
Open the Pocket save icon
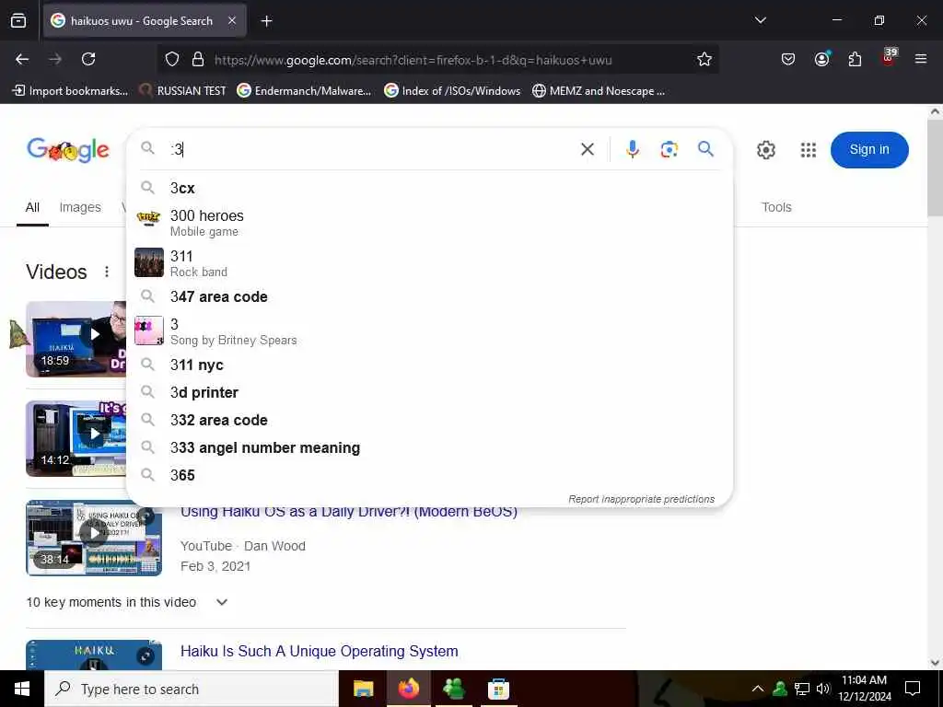(x=788, y=59)
